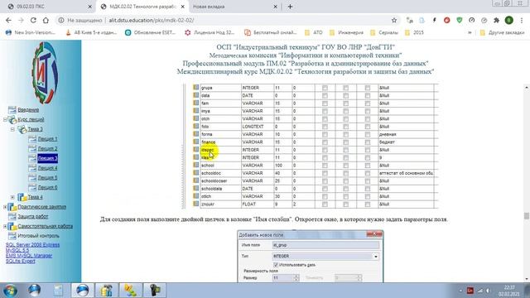The height and width of the screenshot is (298, 530).
Task: Open the Windows Start button
Action: tap(10, 291)
